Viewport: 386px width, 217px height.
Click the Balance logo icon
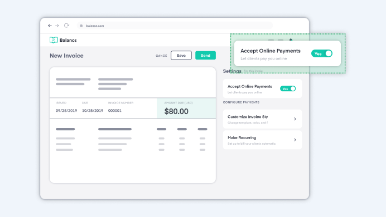[x=54, y=40]
